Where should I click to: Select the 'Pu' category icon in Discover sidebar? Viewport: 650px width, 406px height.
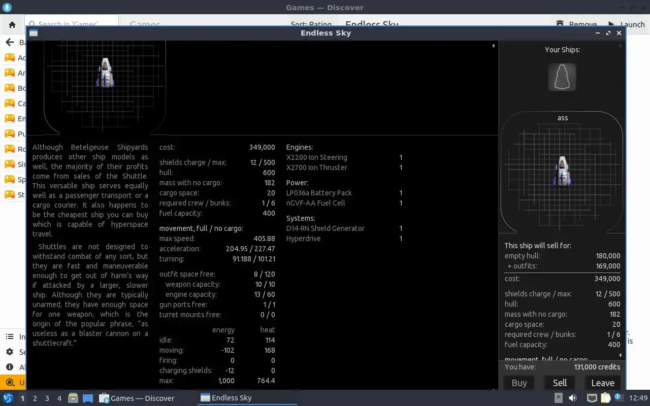(10, 133)
